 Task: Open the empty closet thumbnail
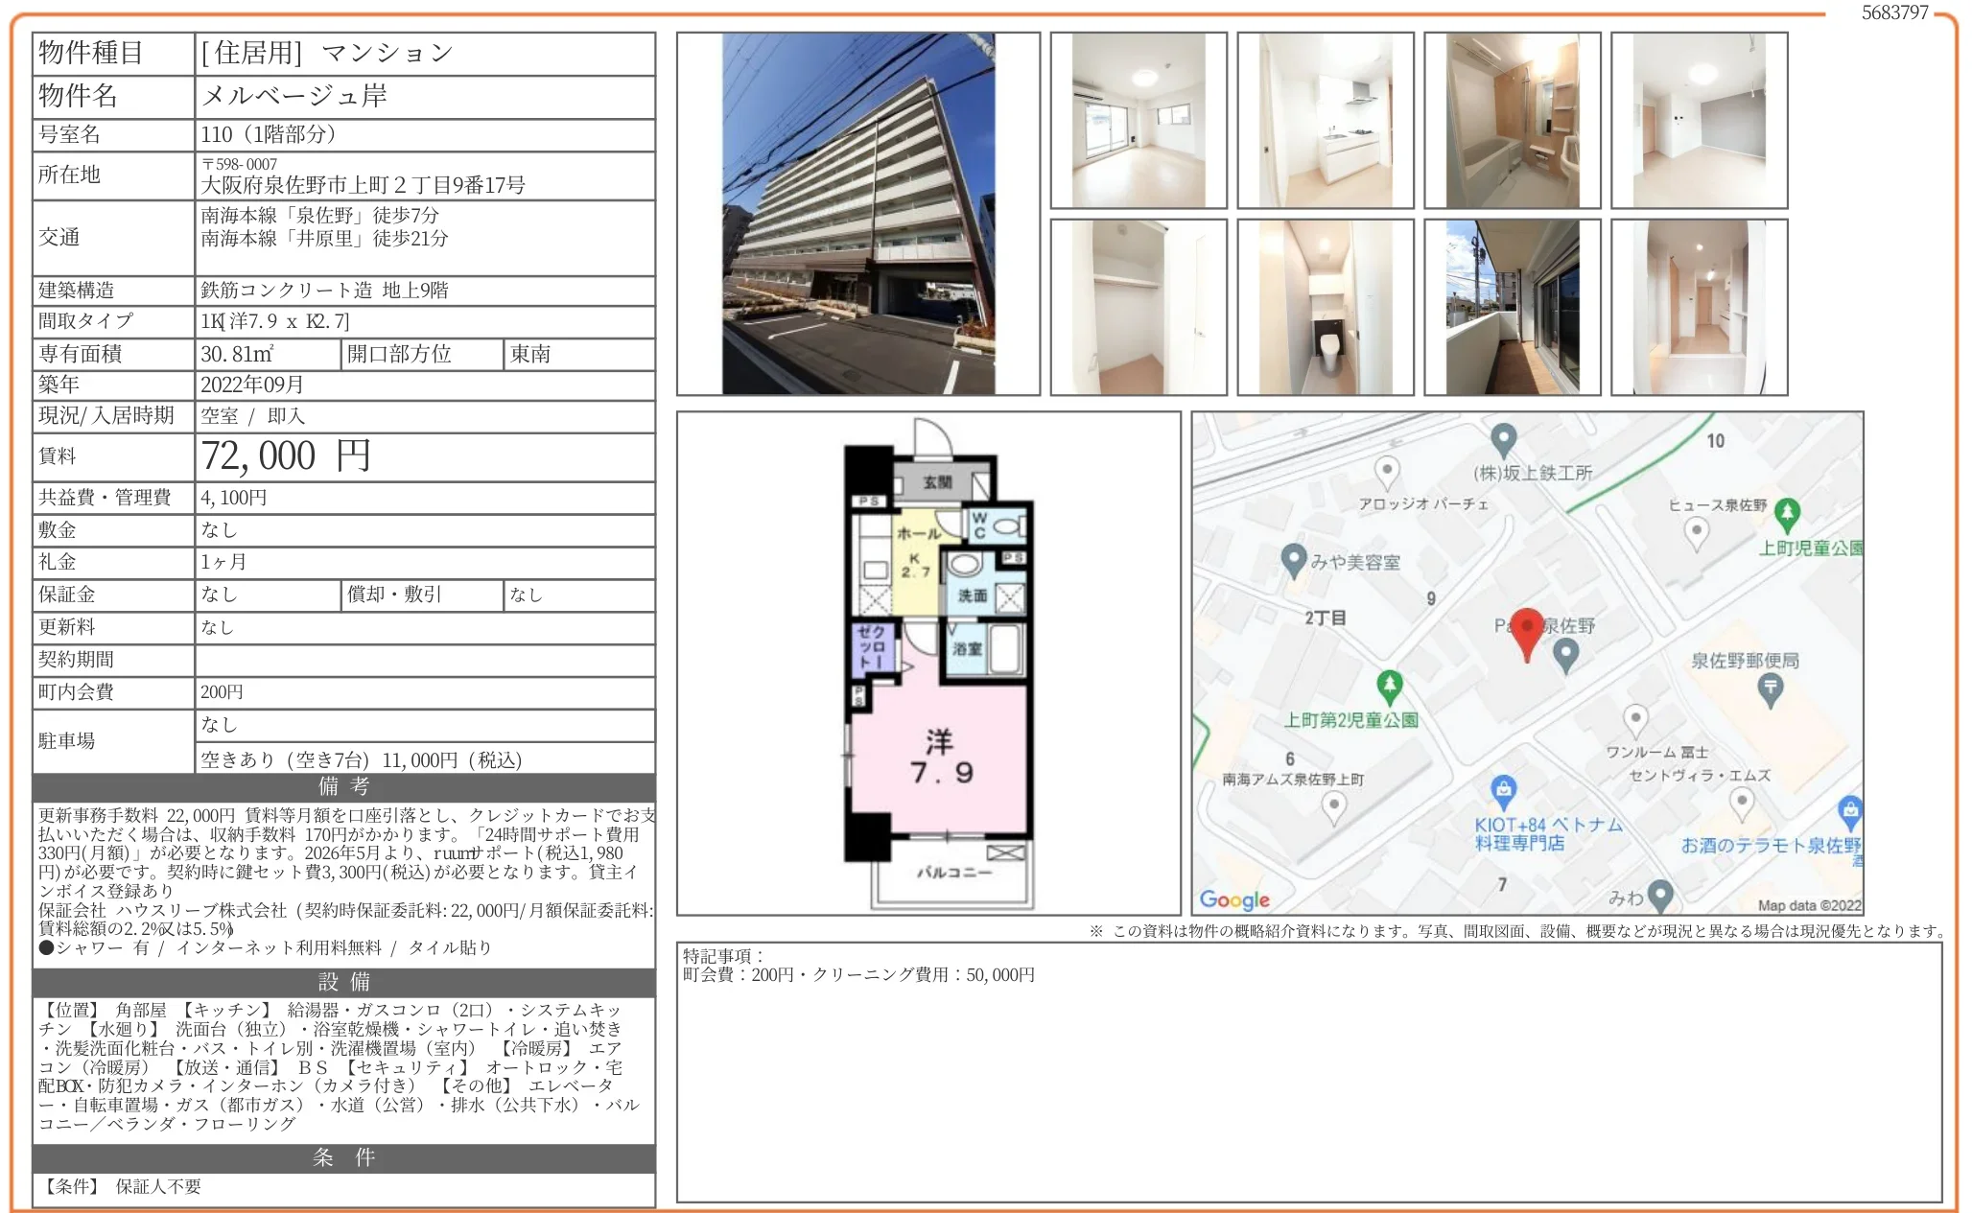tap(1138, 307)
